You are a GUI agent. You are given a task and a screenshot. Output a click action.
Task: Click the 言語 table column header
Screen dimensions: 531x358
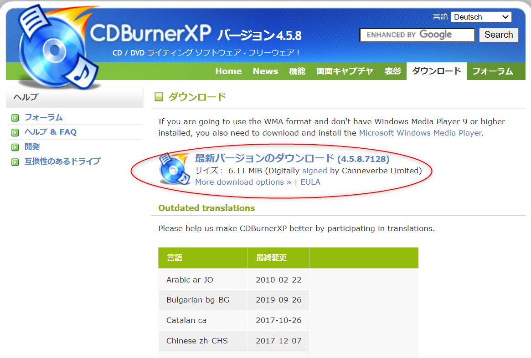pos(203,258)
